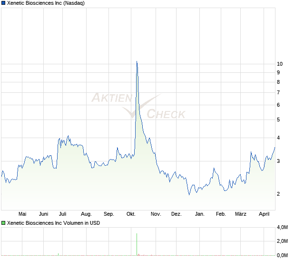Click the price axis value 6
This screenshot has width=295, height=260.
pyautogui.click(x=278, y=105)
